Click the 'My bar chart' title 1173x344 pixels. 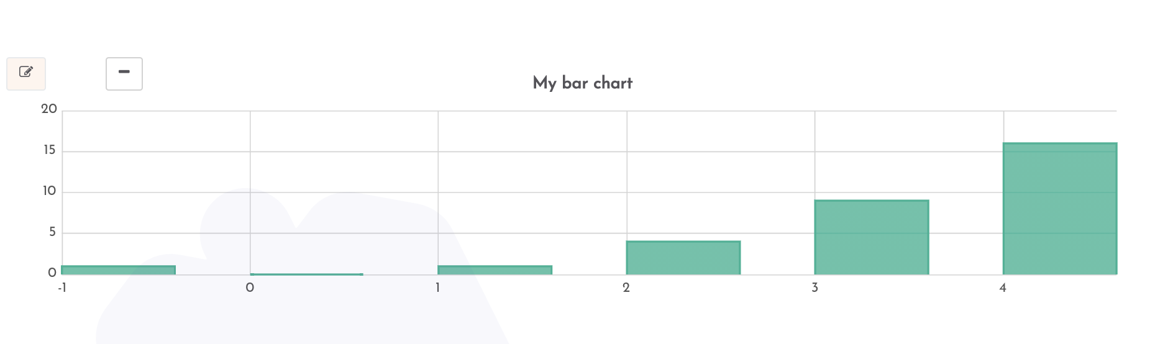tap(583, 83)
